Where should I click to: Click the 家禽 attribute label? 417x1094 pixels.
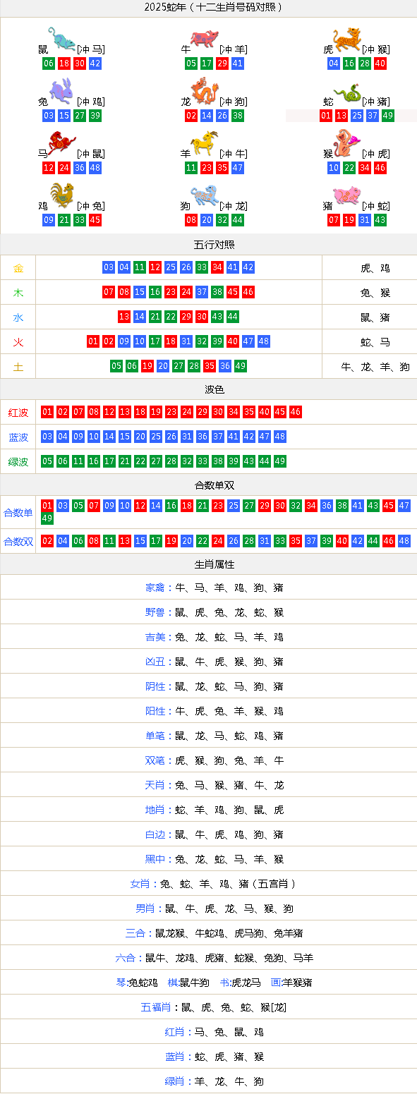click(155, 588)
